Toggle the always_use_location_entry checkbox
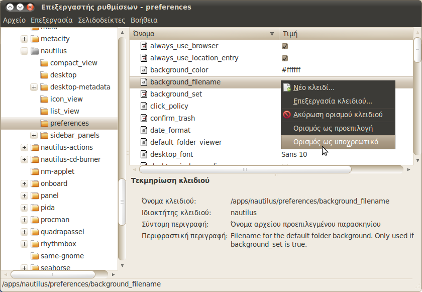 click(x=285, y=58)
